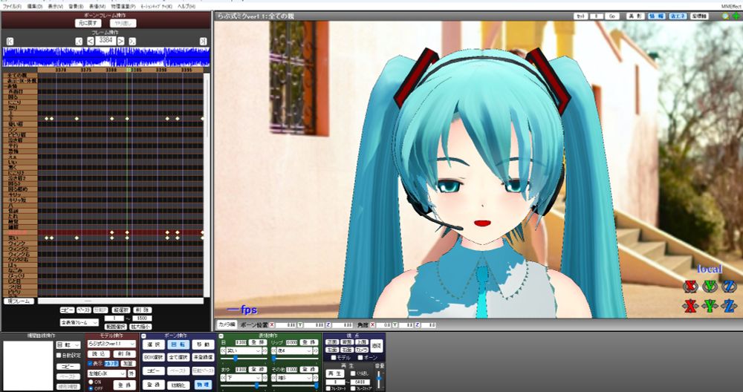Open the other morph dropdown
Screen dimensions: 743x392
point(295,378)
